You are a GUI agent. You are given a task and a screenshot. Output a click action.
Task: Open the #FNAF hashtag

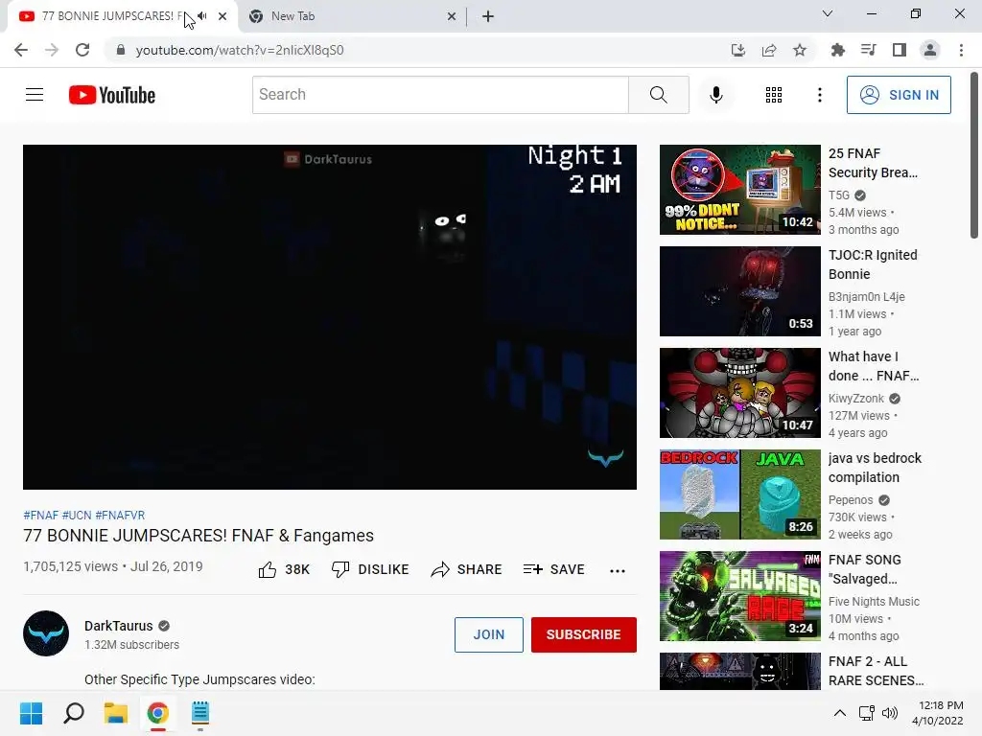40,515
